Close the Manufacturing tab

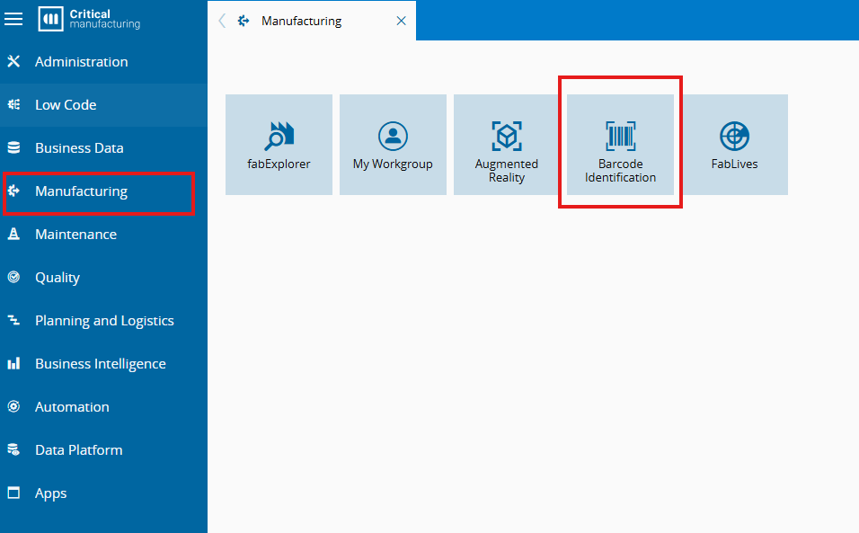[401, 21]
